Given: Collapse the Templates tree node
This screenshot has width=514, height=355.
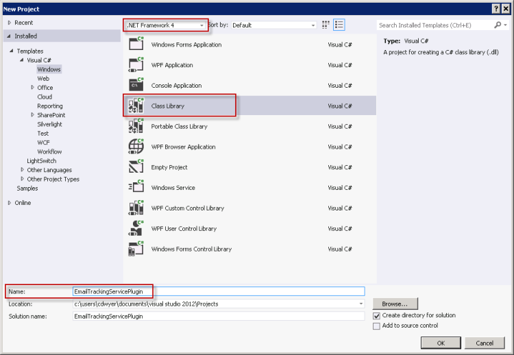Looking at the screenshot, I should [12, 51].
